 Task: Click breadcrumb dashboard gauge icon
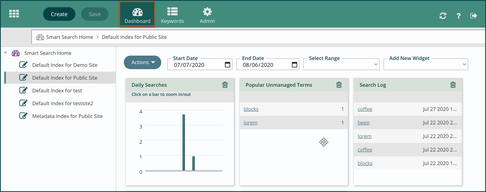[40, 37]
